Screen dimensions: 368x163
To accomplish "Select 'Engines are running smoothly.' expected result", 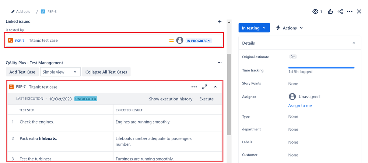I will [x=143, y=122].
